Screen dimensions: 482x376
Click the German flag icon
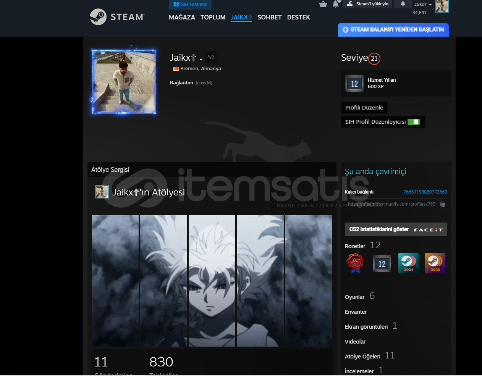click(176, 69)
